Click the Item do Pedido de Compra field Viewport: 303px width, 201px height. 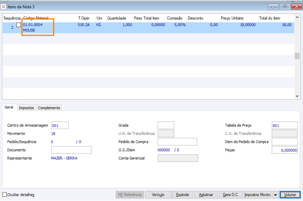pyautogui.click(x=285, y=142)
